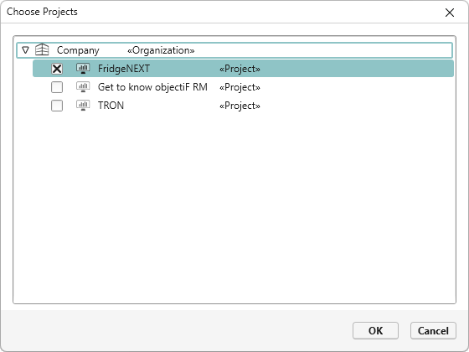Close the Choose Projects dialog window
Image resolution: width=469 pixels, height=352 pixels.
click(x=450, y=13)
